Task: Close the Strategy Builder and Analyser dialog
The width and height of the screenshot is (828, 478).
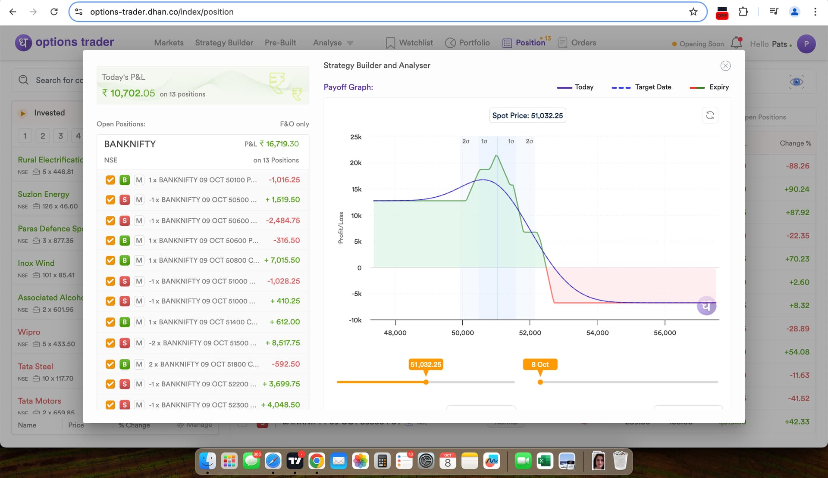Action: (x=725, y=65)
